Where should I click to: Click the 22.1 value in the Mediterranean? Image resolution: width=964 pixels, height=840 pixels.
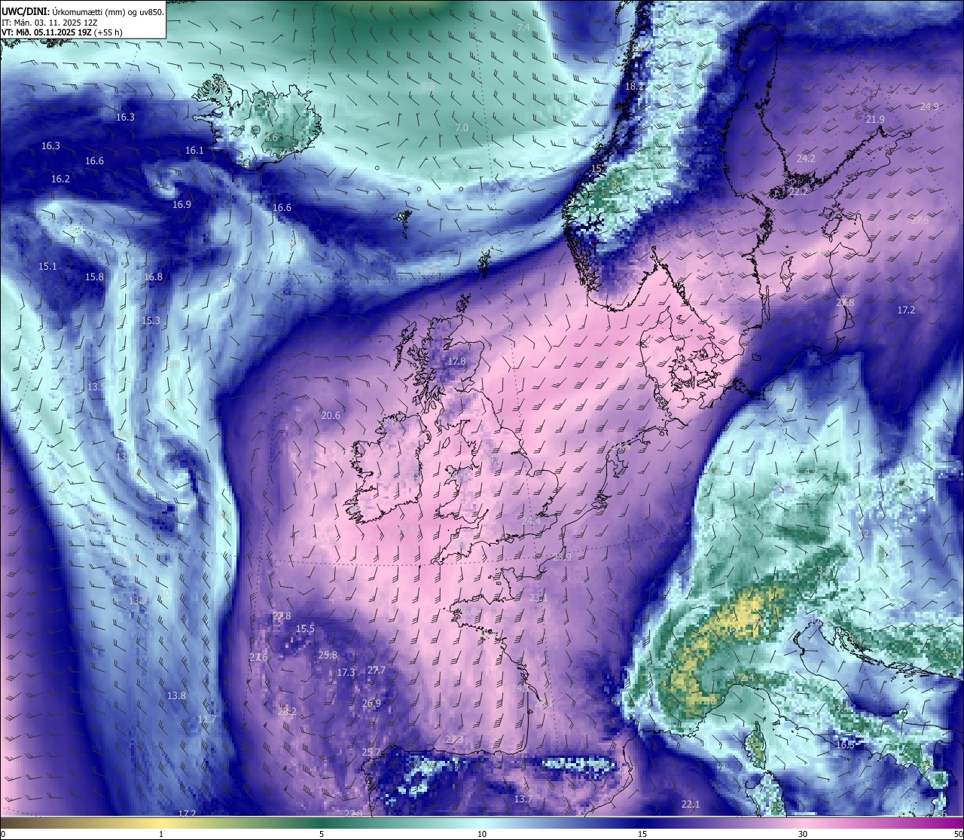click(x=691, y=804)
